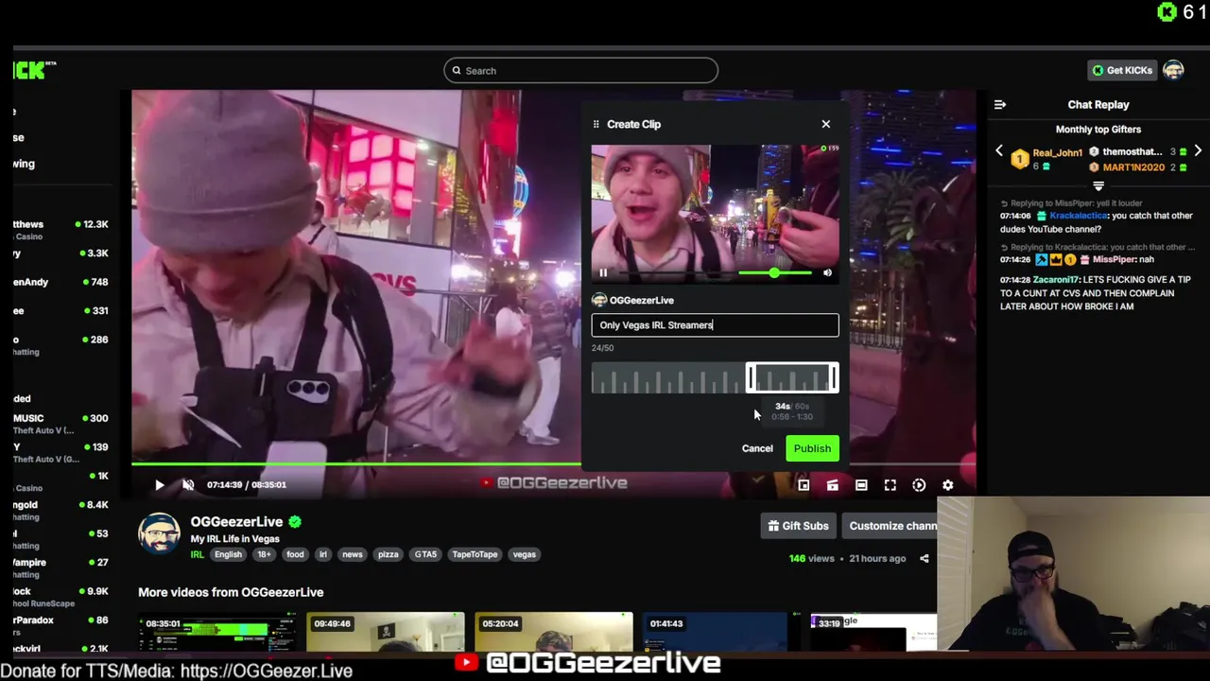Show previous top gifters
The width and height of the screenshot is (1210, 681).
coord(999,151)
